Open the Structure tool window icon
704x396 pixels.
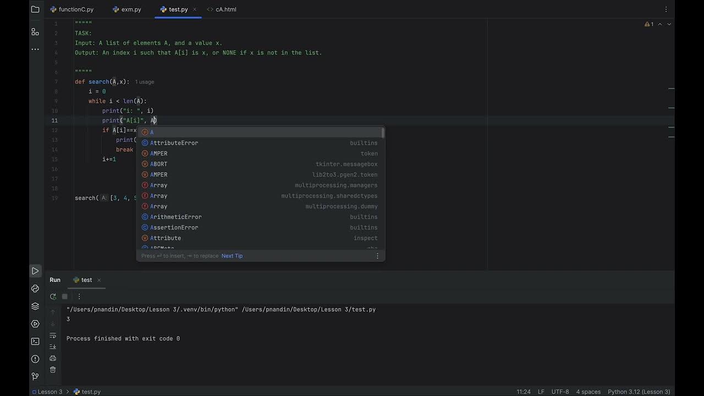pyautogui.click(x=35, y=32)
